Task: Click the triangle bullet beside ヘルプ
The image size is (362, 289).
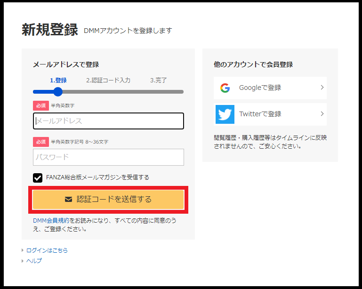Action: tap(23, 261)
